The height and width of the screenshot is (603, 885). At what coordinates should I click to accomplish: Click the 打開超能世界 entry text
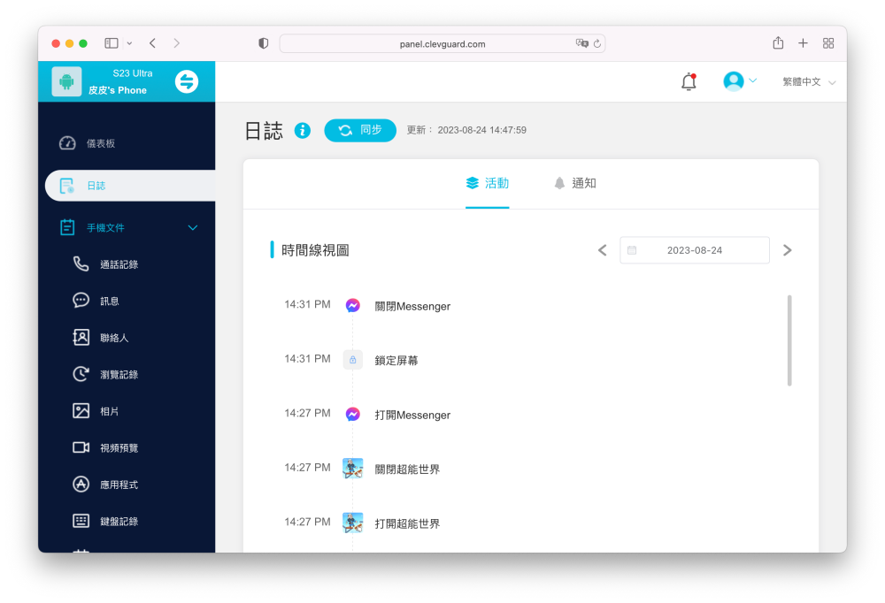[407, 523]
